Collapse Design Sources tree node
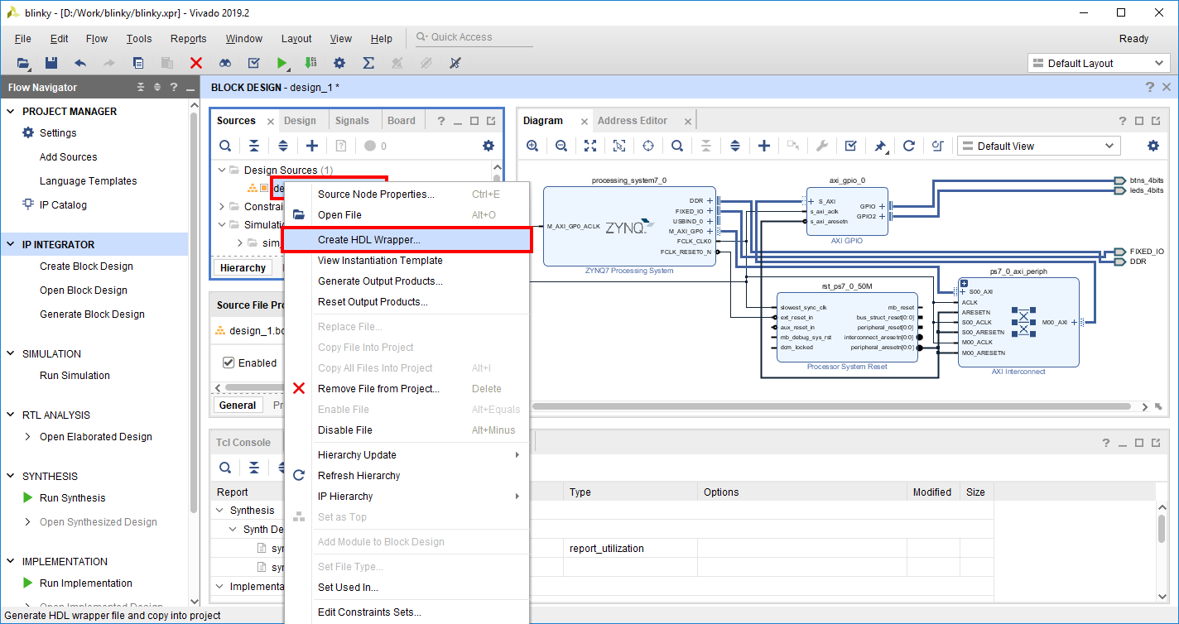 pyautogui.click(x=223, y=170)
